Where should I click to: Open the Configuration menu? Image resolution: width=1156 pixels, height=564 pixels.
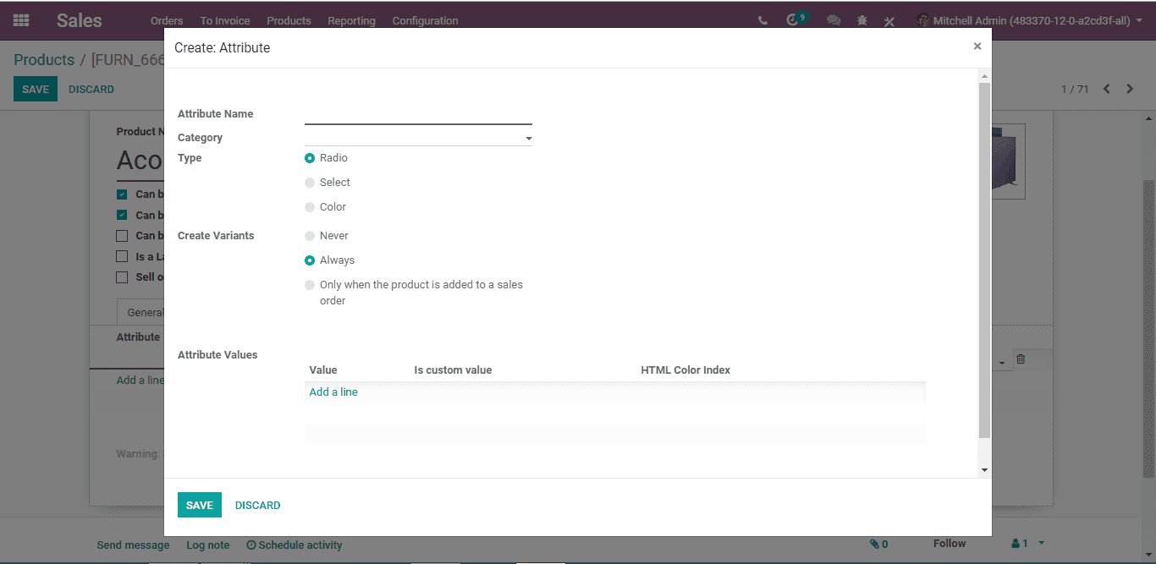425,20
